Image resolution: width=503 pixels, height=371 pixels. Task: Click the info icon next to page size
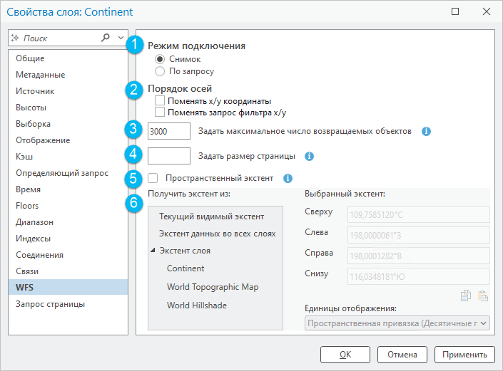309,156
